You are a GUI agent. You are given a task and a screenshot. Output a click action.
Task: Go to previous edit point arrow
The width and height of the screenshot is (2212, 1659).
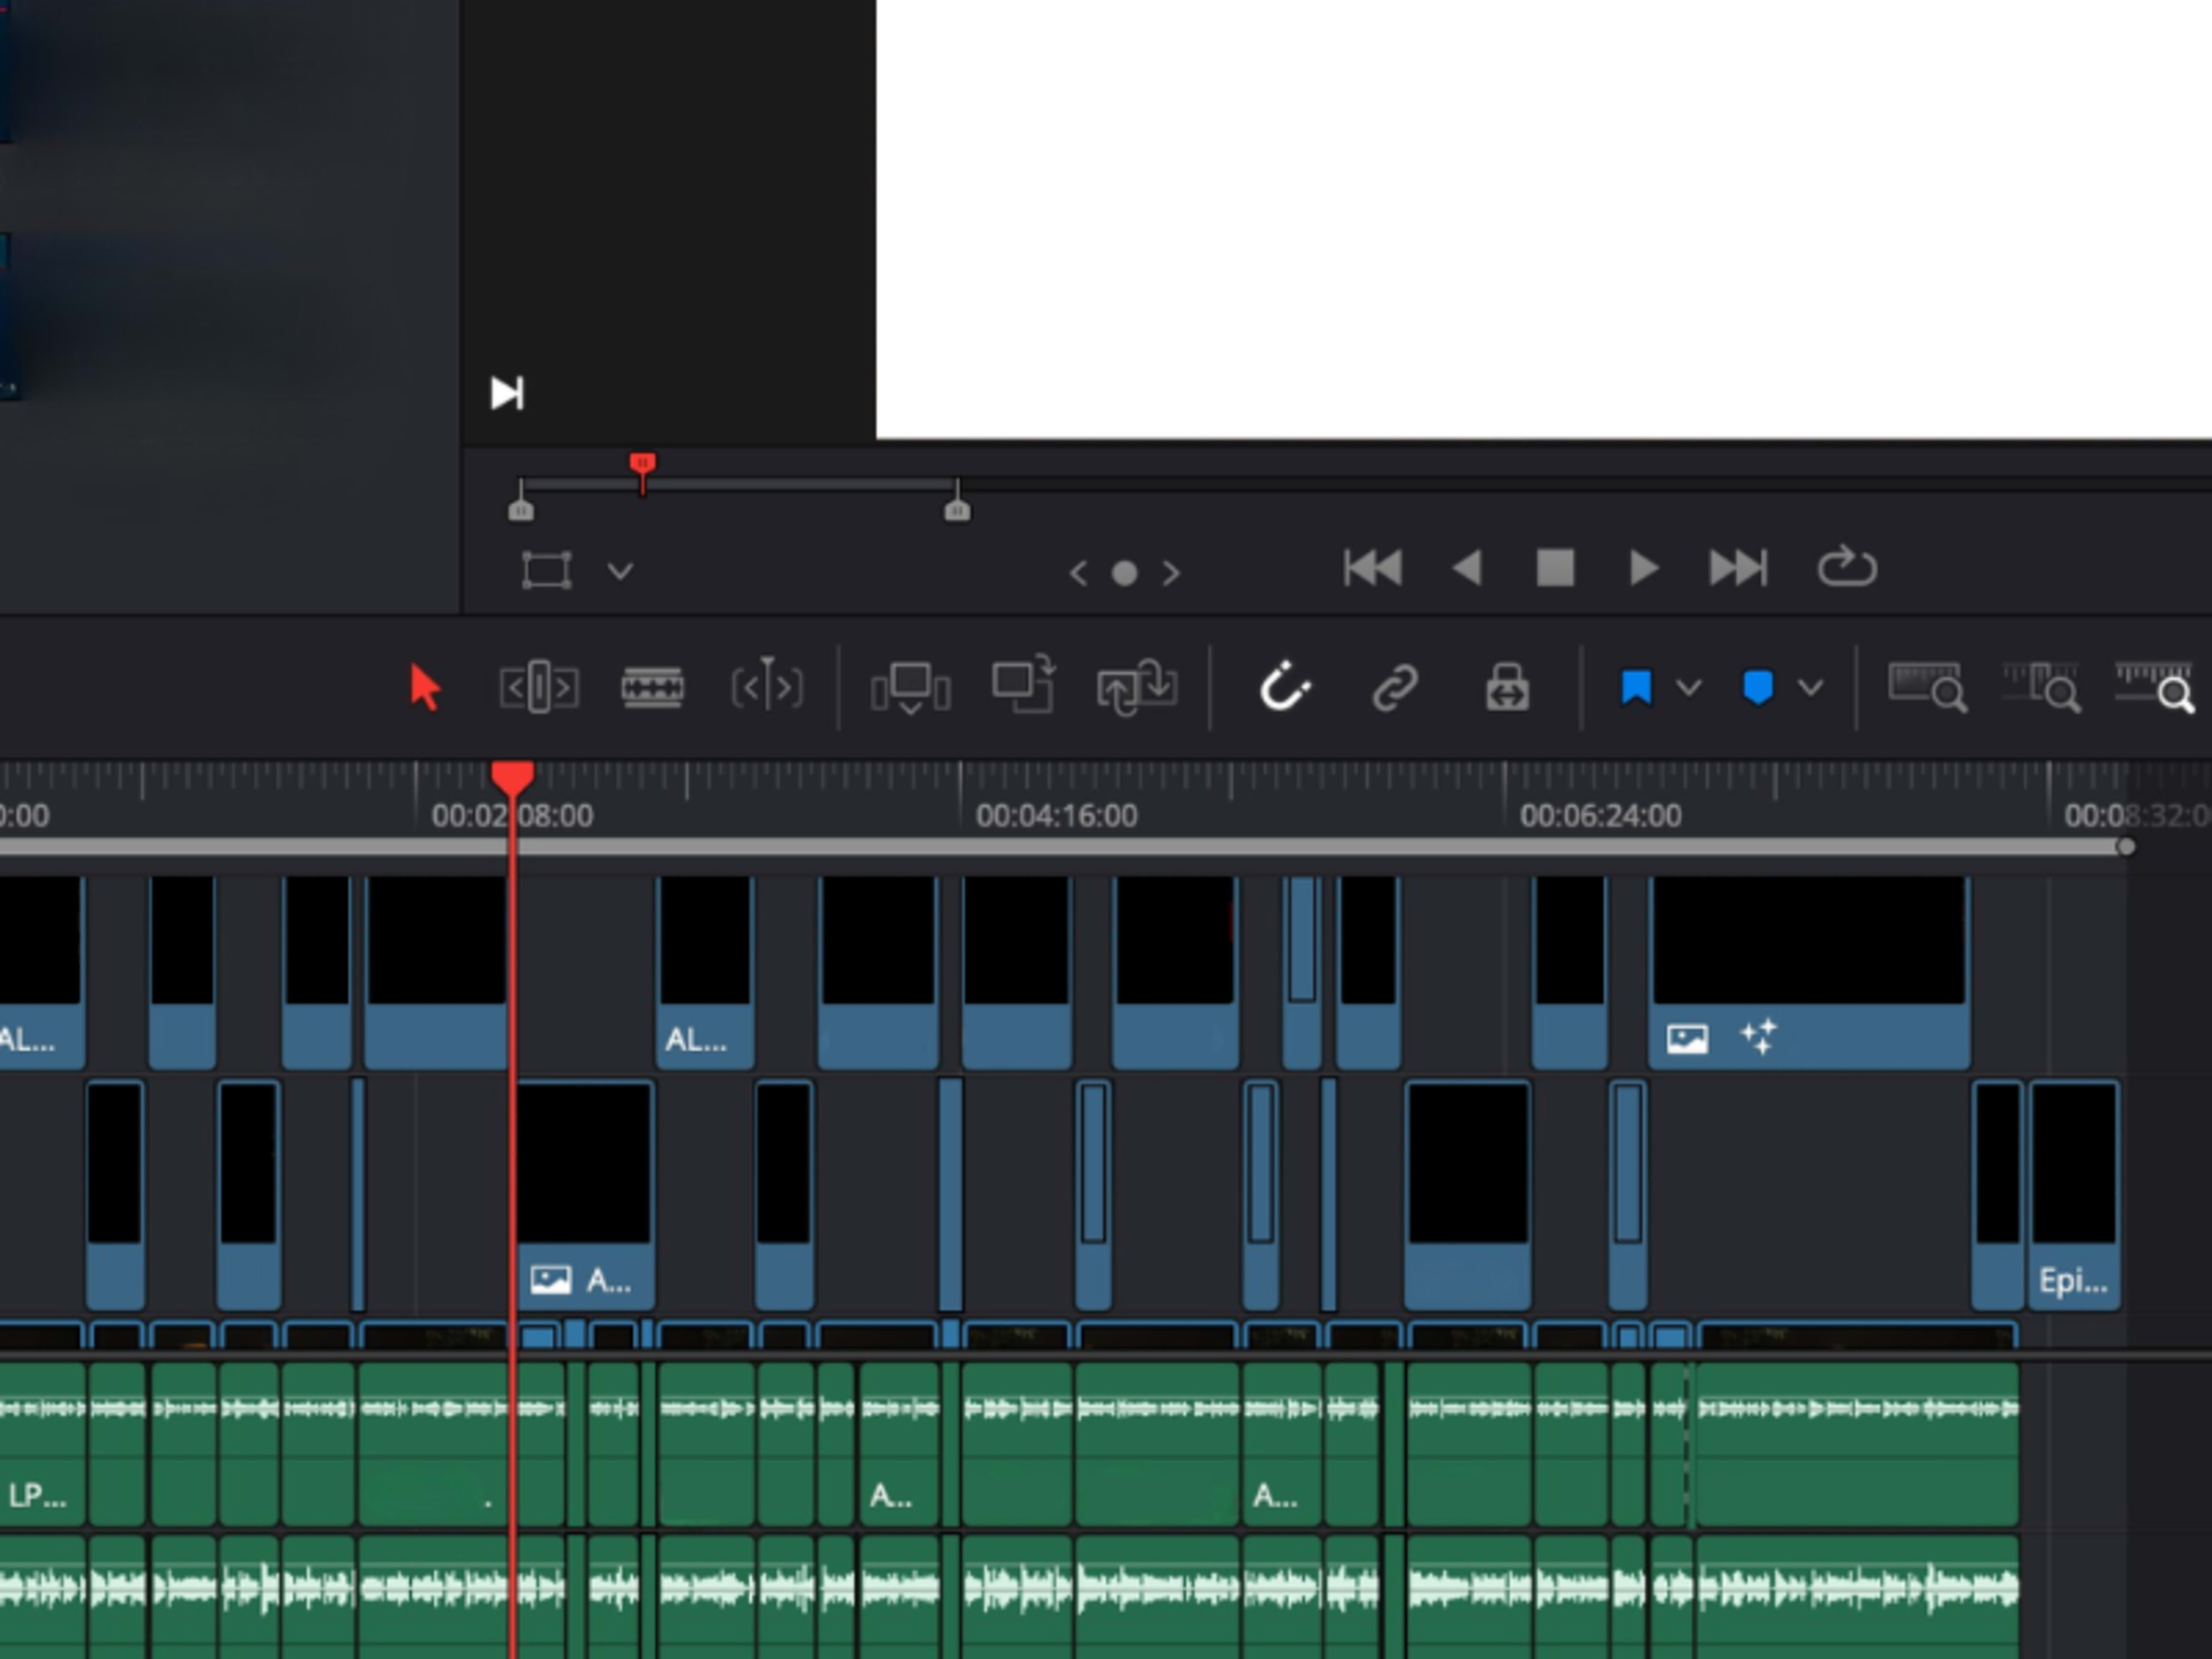[1078, 573]
